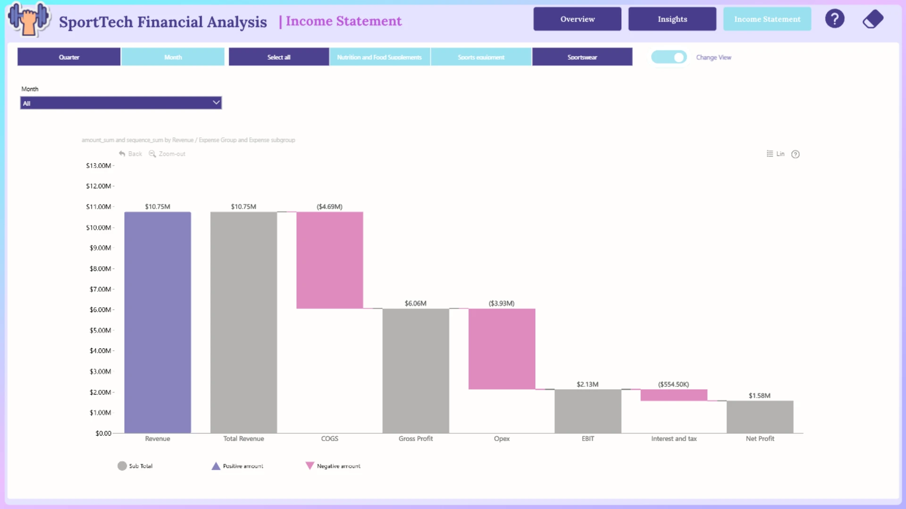This screenshot has width=906, height=509.
Task: Click the Positive amount legend triangle
Action: (216, 466)
